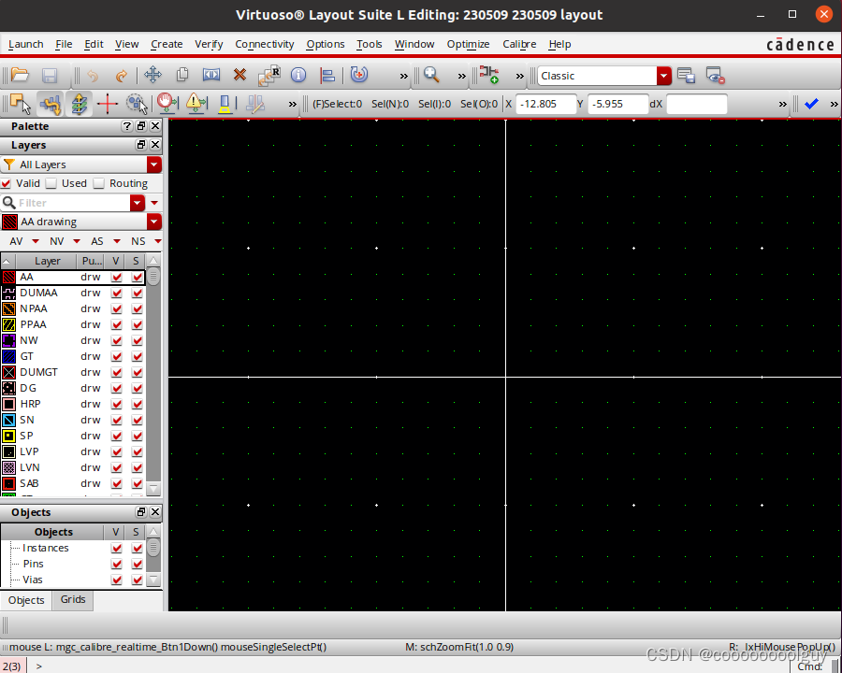Expand the All Layers filter dropdown
This screenshot has height=673, width=842.
click(153, 165)
